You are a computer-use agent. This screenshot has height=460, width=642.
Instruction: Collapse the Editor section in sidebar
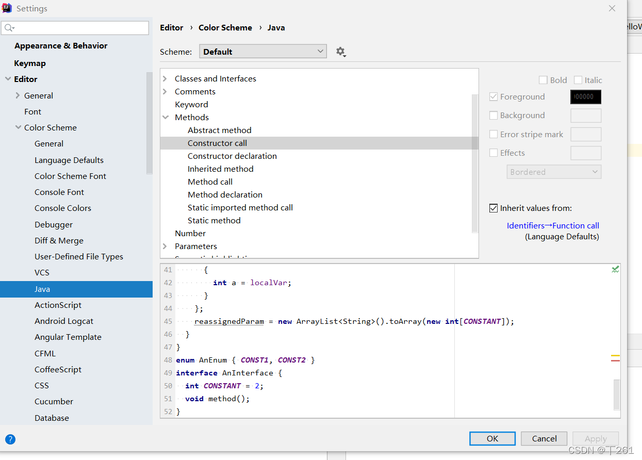click(x=8, y=79)
